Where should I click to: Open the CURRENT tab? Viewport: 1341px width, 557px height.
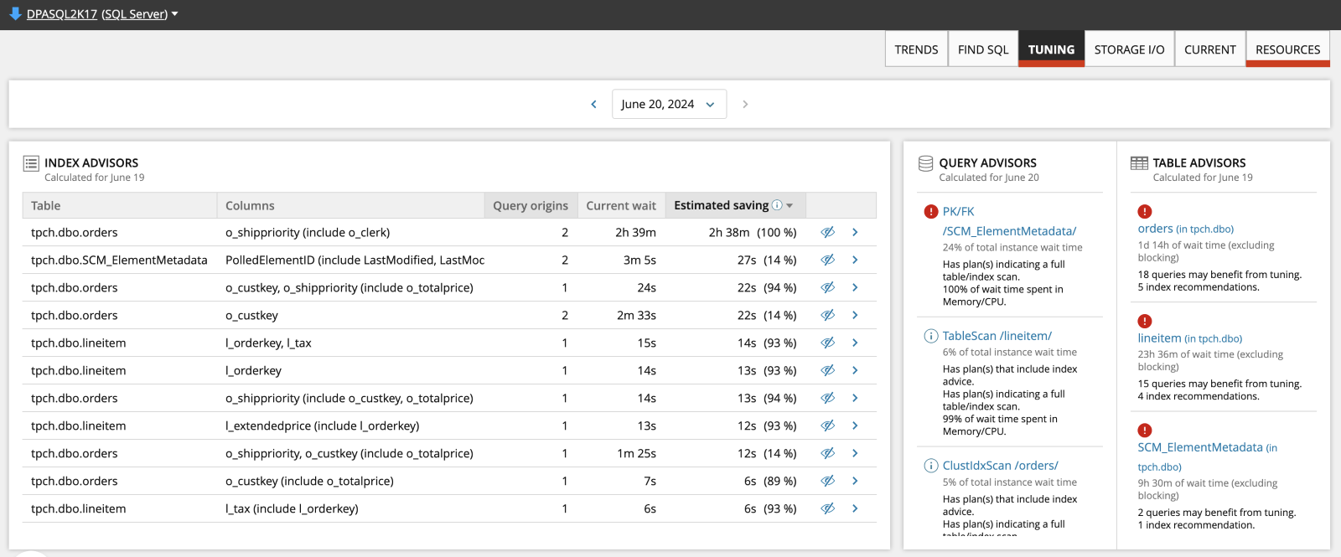coord(1209,49)
